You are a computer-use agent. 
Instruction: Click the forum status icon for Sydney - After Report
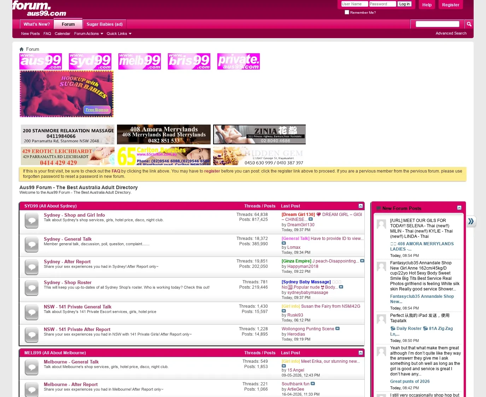click(x=32, y=267)
